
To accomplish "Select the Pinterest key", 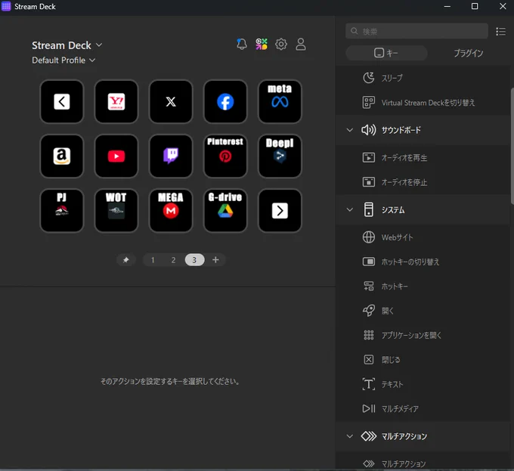I will (225, 156).
